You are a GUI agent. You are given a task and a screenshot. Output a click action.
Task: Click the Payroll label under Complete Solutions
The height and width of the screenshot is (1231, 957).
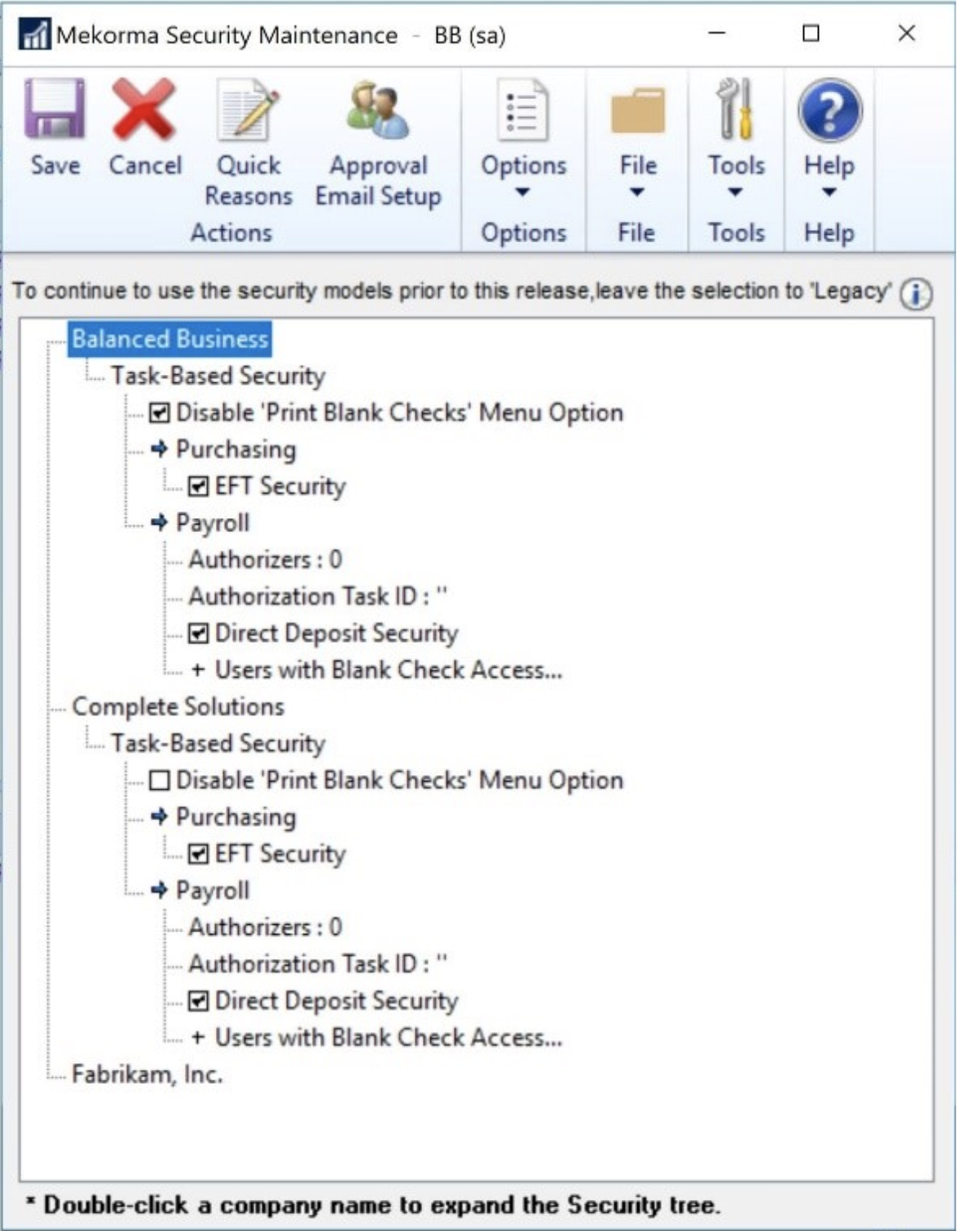pyautogui.click(x=213, y=891)
